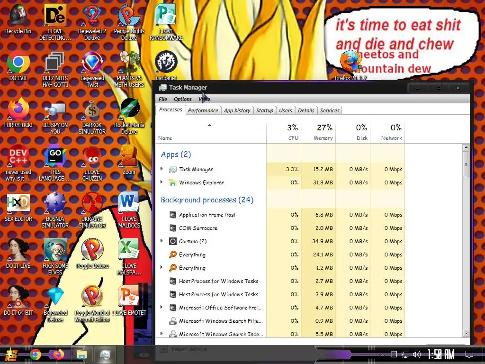Select the Application Frame Host process
Viewport: 485px width, 364px height.
280,215
